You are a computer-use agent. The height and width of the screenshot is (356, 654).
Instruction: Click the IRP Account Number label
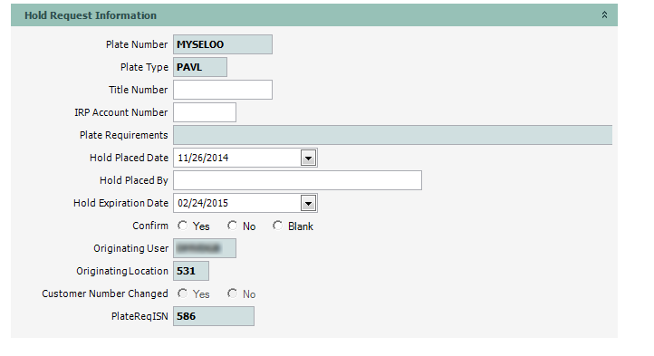click(x=121, y=112)
